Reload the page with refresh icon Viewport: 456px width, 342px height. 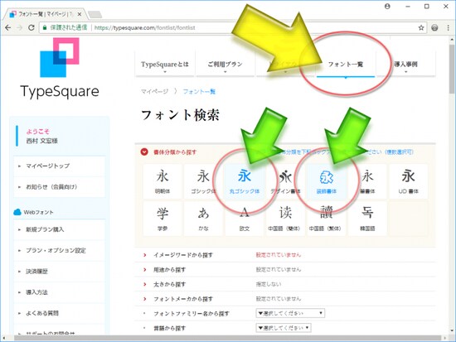32,27
